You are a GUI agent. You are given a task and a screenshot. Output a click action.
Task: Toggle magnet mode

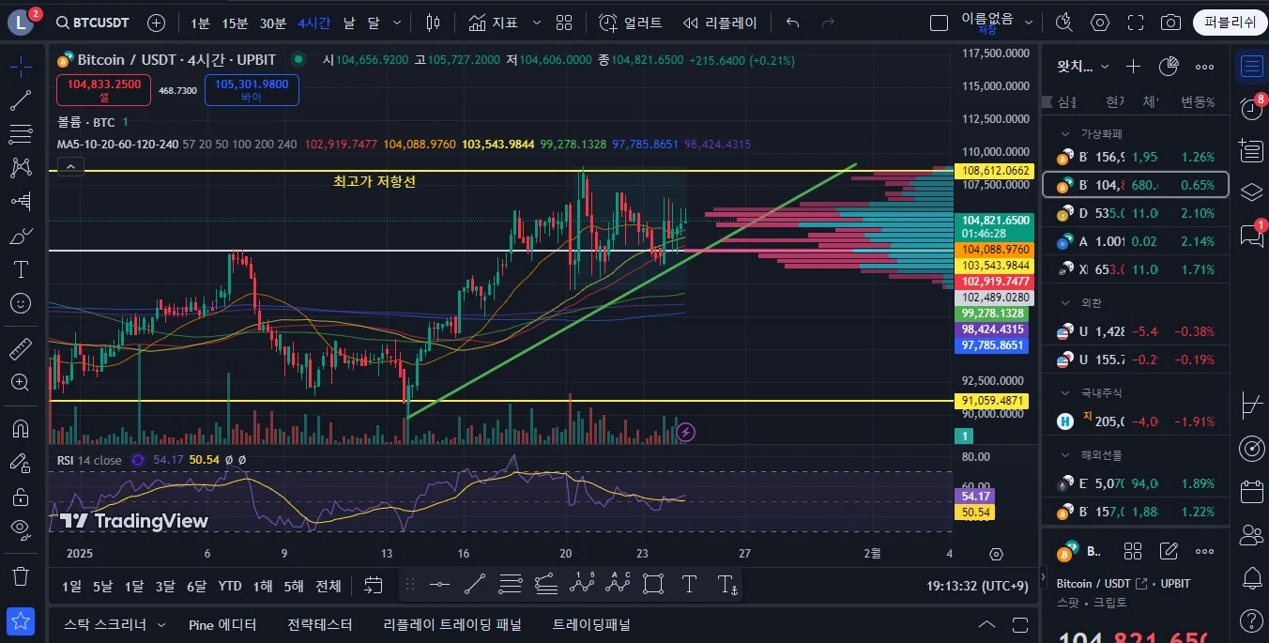(x=21, y=429)
